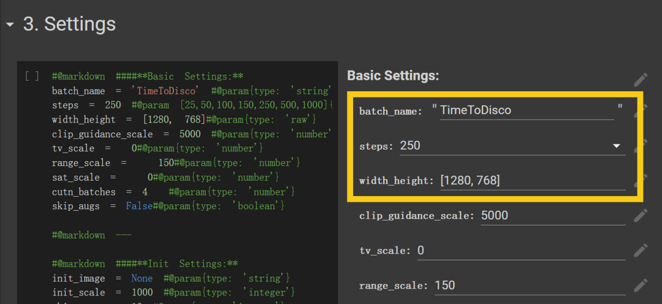This screenshot has width=662, height=304.
Task: Click the "3. Settings" section heading
Action: (69, 25)
